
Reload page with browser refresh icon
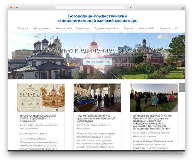tap(125, 8)
